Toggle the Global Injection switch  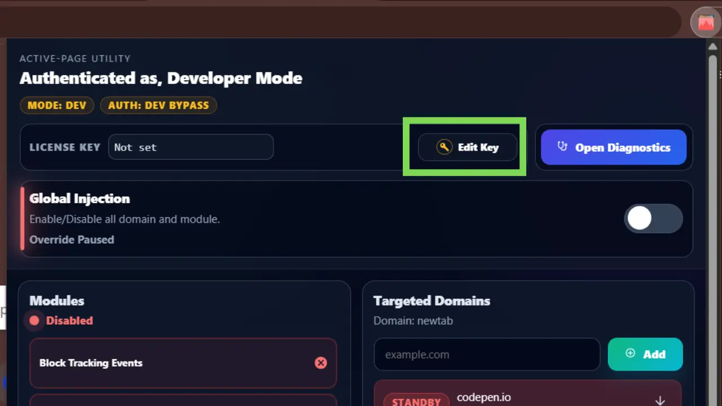click(653, 219)
